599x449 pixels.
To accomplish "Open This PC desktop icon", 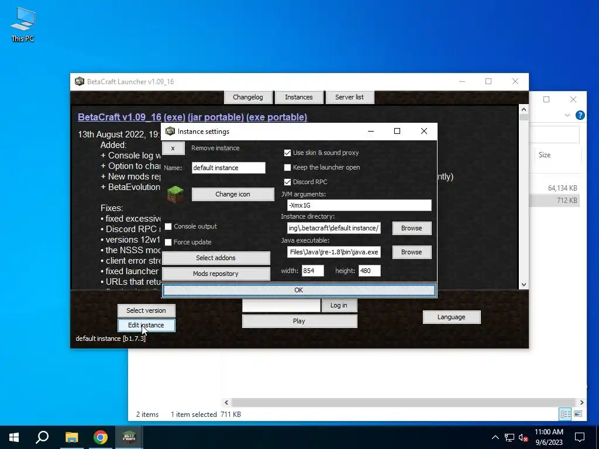I will tap(23, 25).
